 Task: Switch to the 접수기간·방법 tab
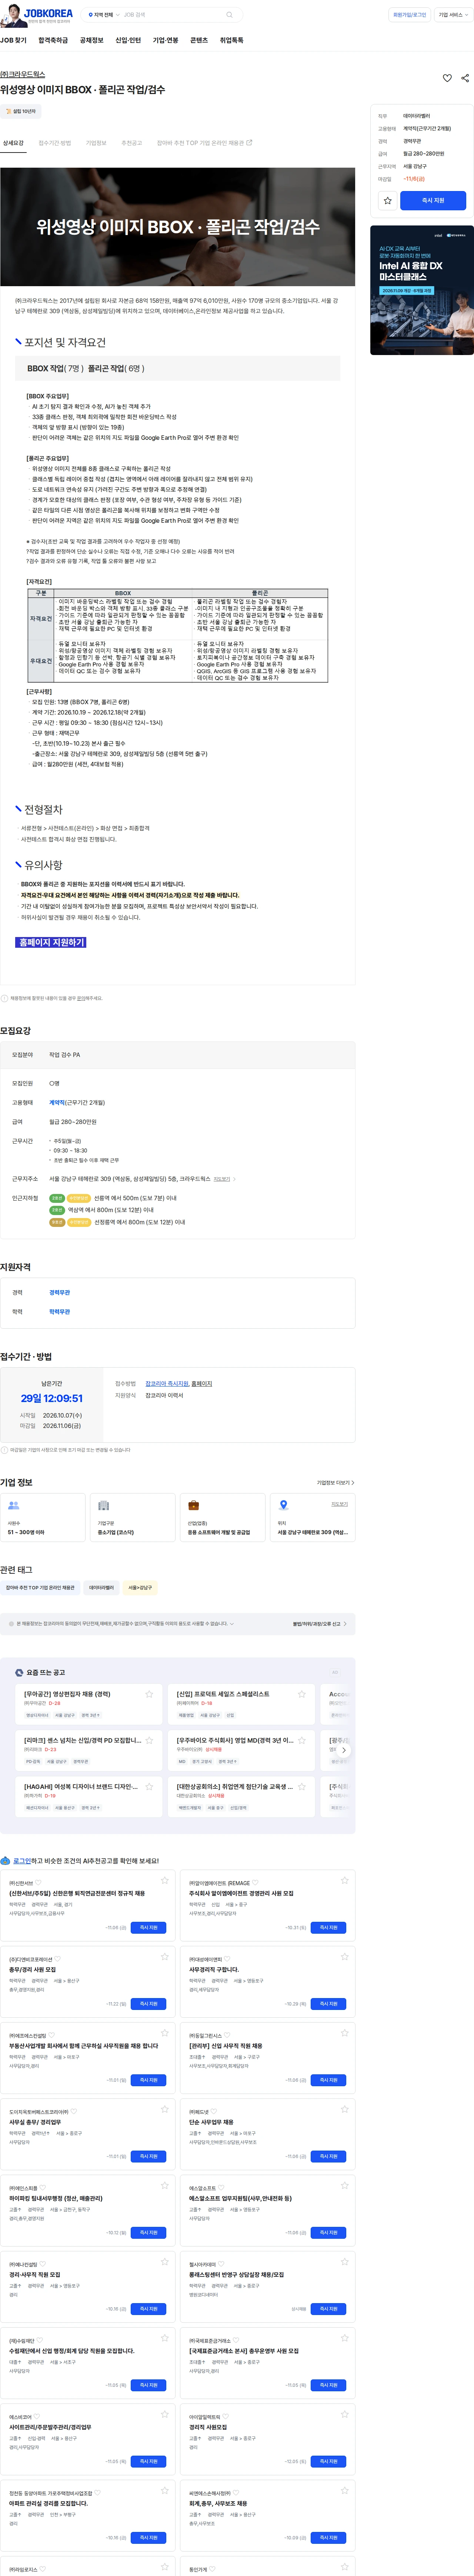click(x=55, y=143)
